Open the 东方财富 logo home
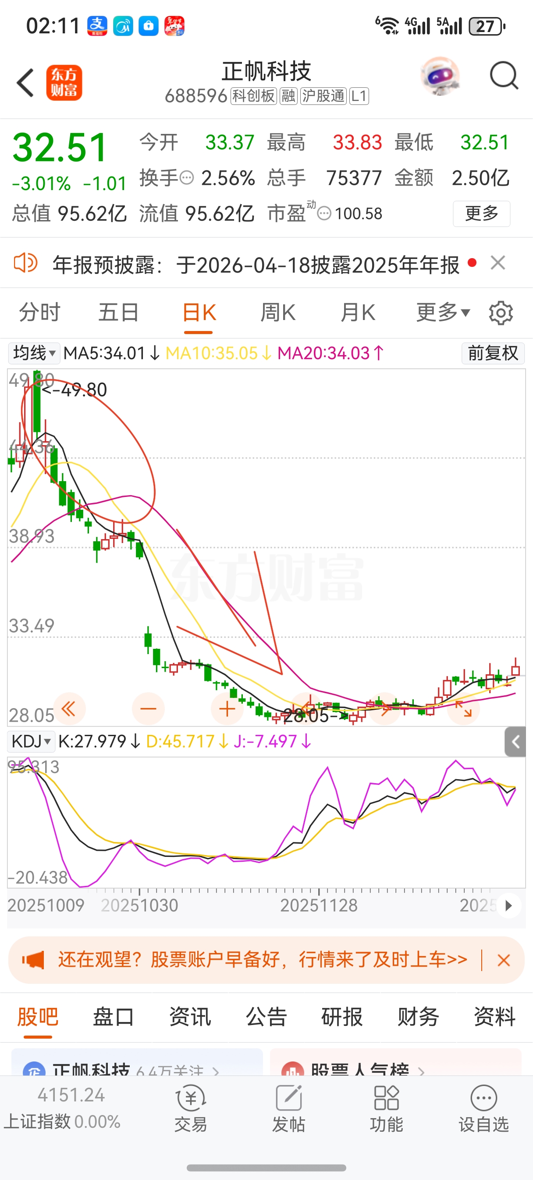 (x=64, y=83)
